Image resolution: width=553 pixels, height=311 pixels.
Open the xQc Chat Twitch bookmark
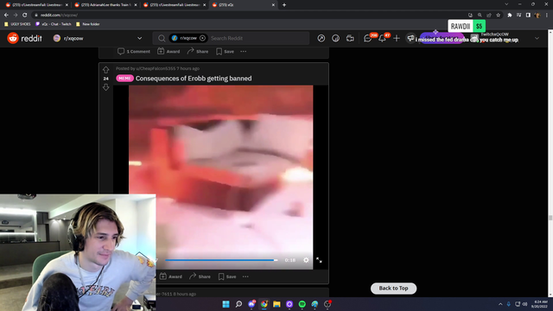click(54, 24)
